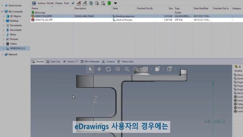Click the Undo Check Out document icon

tap(97, 3)
